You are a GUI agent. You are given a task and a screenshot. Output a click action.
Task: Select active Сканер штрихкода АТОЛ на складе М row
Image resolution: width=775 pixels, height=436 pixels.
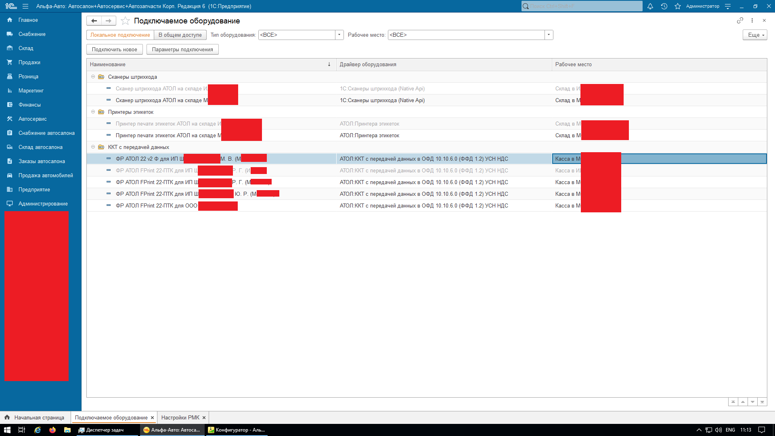[427, 100]
